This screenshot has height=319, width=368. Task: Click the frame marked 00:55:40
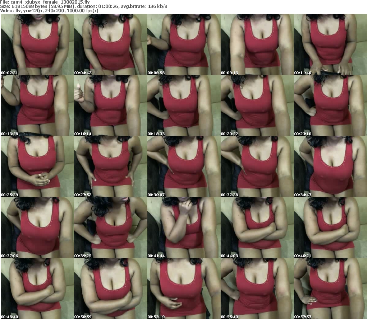257,288
